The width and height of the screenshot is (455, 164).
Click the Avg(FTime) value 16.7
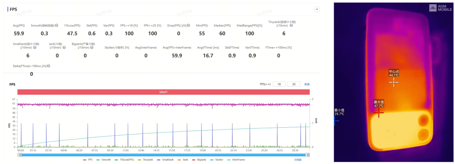(x=208, y=56)
